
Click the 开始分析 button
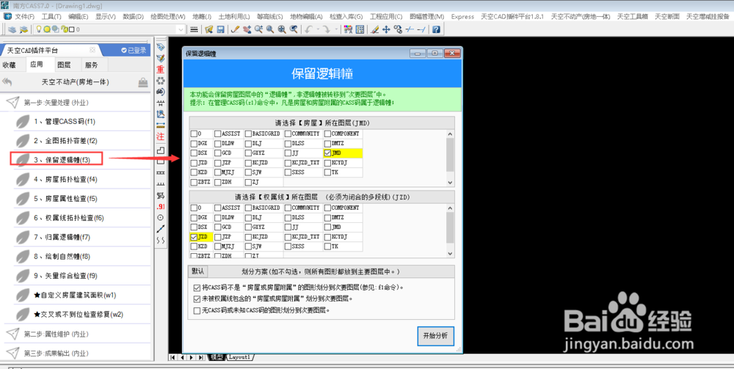[x=435, y=335]
